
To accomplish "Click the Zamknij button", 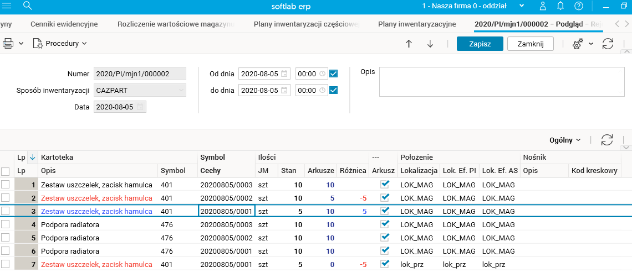I will [530, 44].
